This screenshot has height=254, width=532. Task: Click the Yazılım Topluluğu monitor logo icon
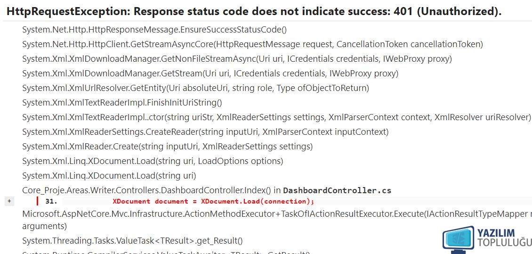[459, 240]
